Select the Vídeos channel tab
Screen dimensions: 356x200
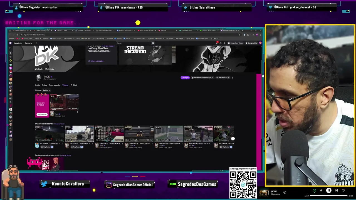[65, 85]
